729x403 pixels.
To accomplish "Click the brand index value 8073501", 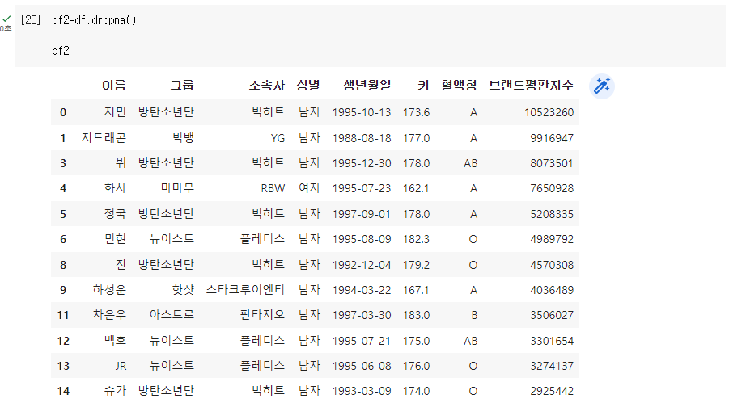I will point(552,163).
